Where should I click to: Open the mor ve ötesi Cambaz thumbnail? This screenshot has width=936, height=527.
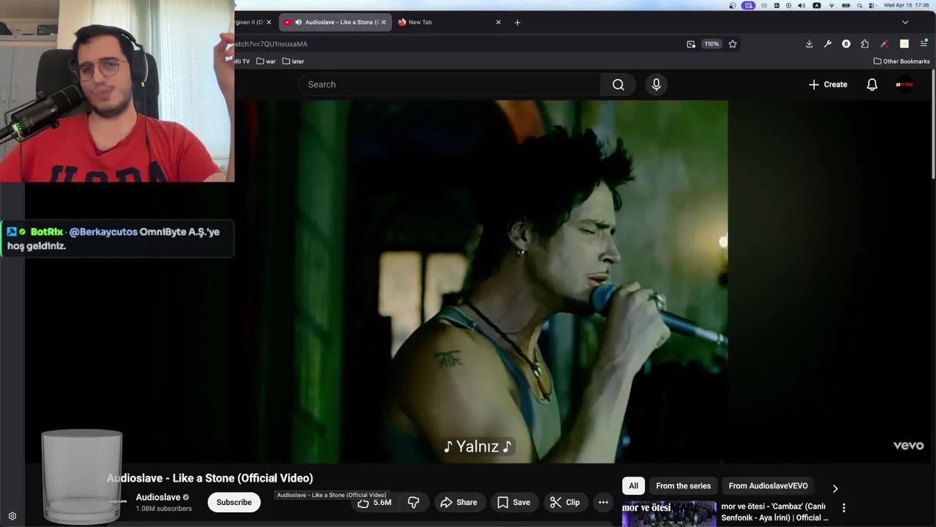pos(669,514)
